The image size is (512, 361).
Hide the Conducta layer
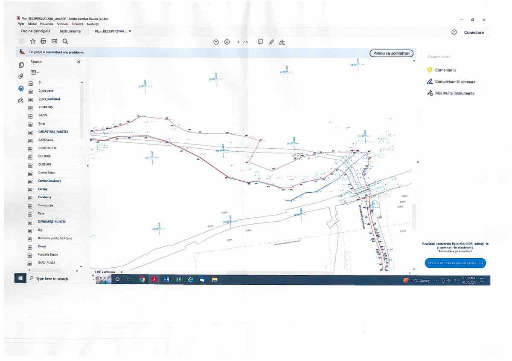(30, 197)
